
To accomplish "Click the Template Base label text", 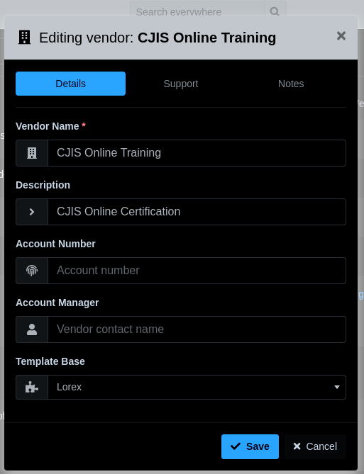I will coord(50,361).
